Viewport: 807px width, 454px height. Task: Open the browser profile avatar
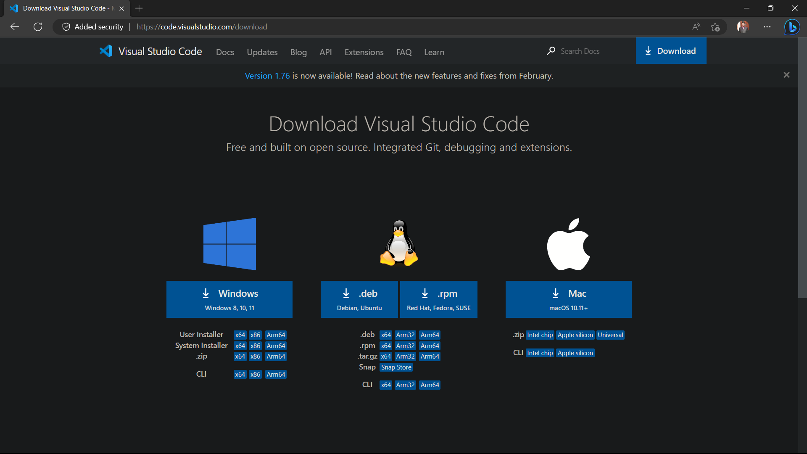[x=743, y=27]
